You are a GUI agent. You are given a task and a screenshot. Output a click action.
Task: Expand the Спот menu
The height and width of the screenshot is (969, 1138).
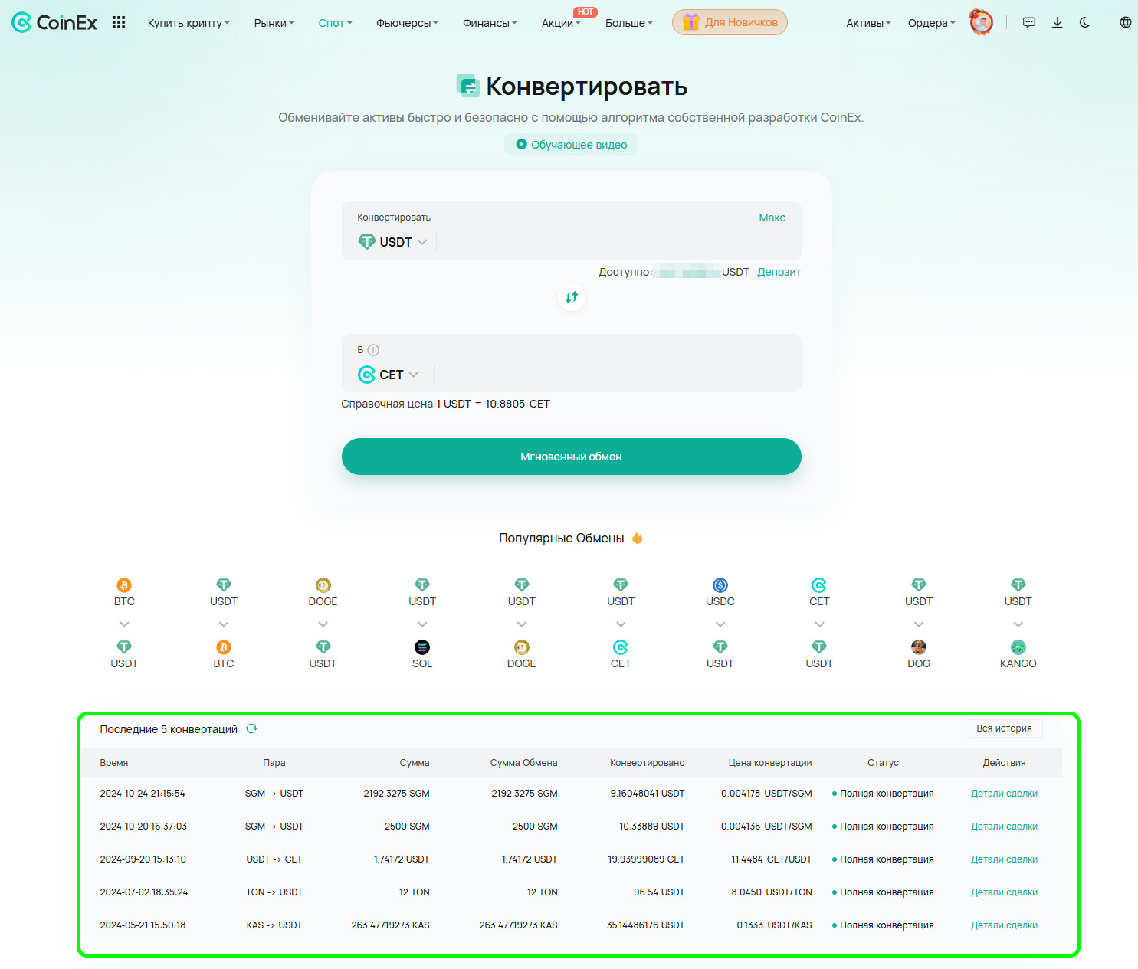pos(336,23)
